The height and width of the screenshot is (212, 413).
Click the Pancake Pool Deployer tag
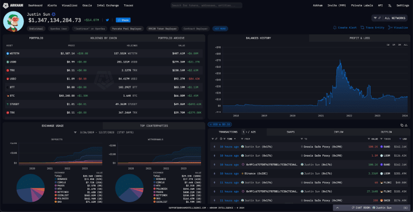click(127, 29)
